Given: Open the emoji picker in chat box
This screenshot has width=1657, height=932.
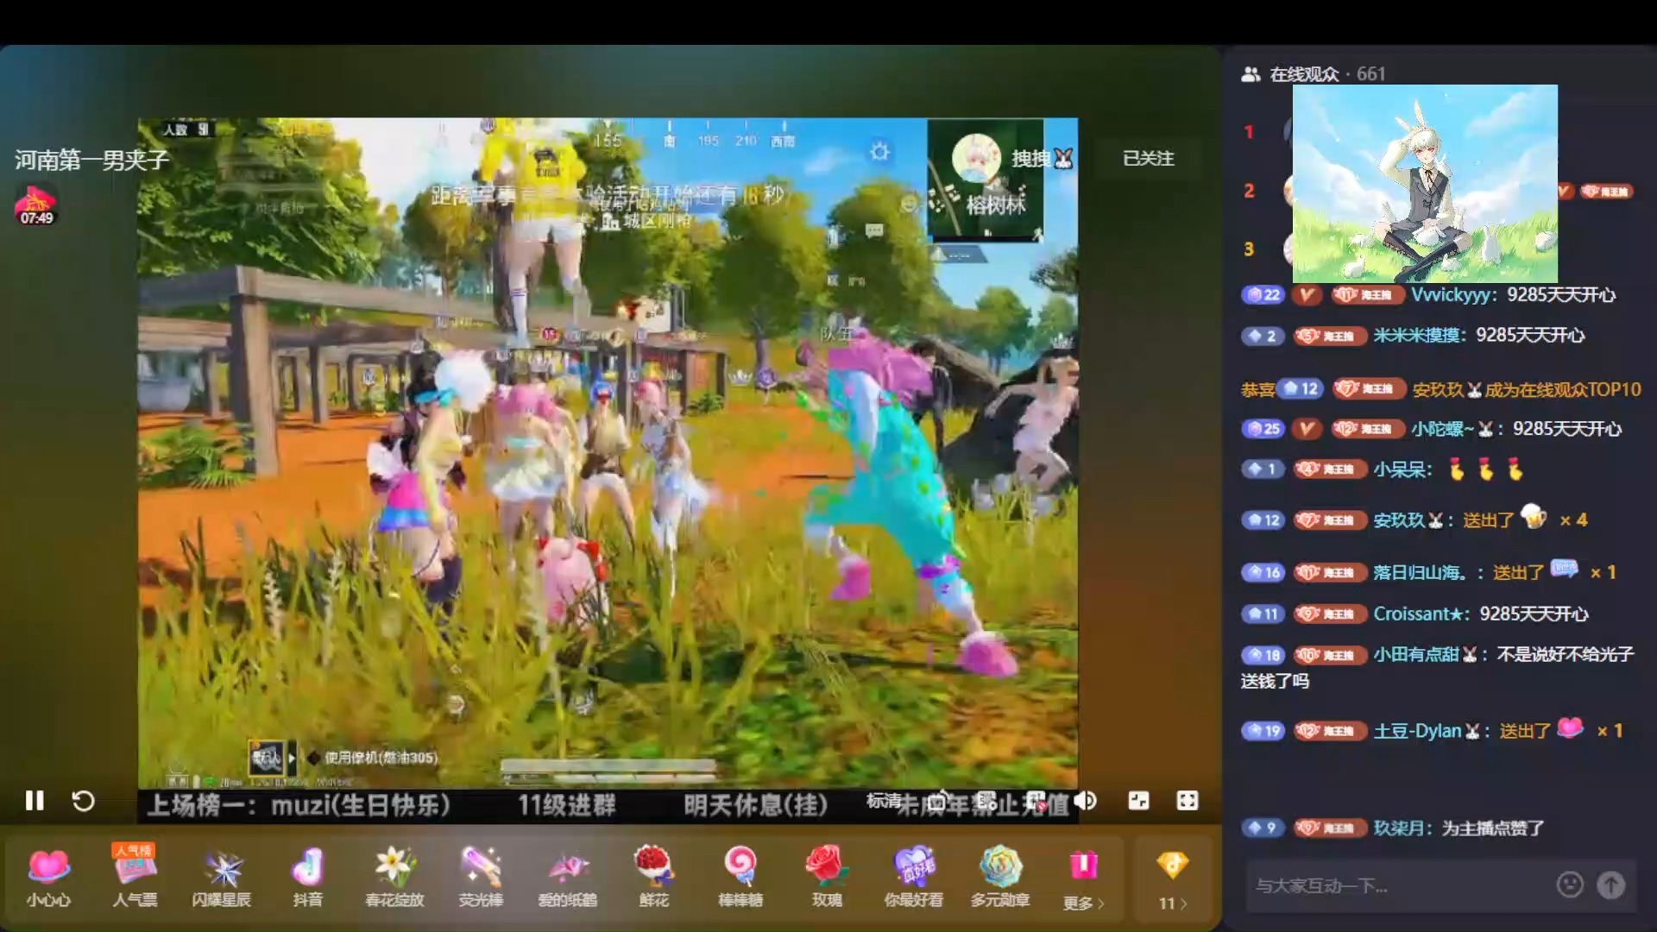Looking at the screenshot, I should pos(1570,885).
